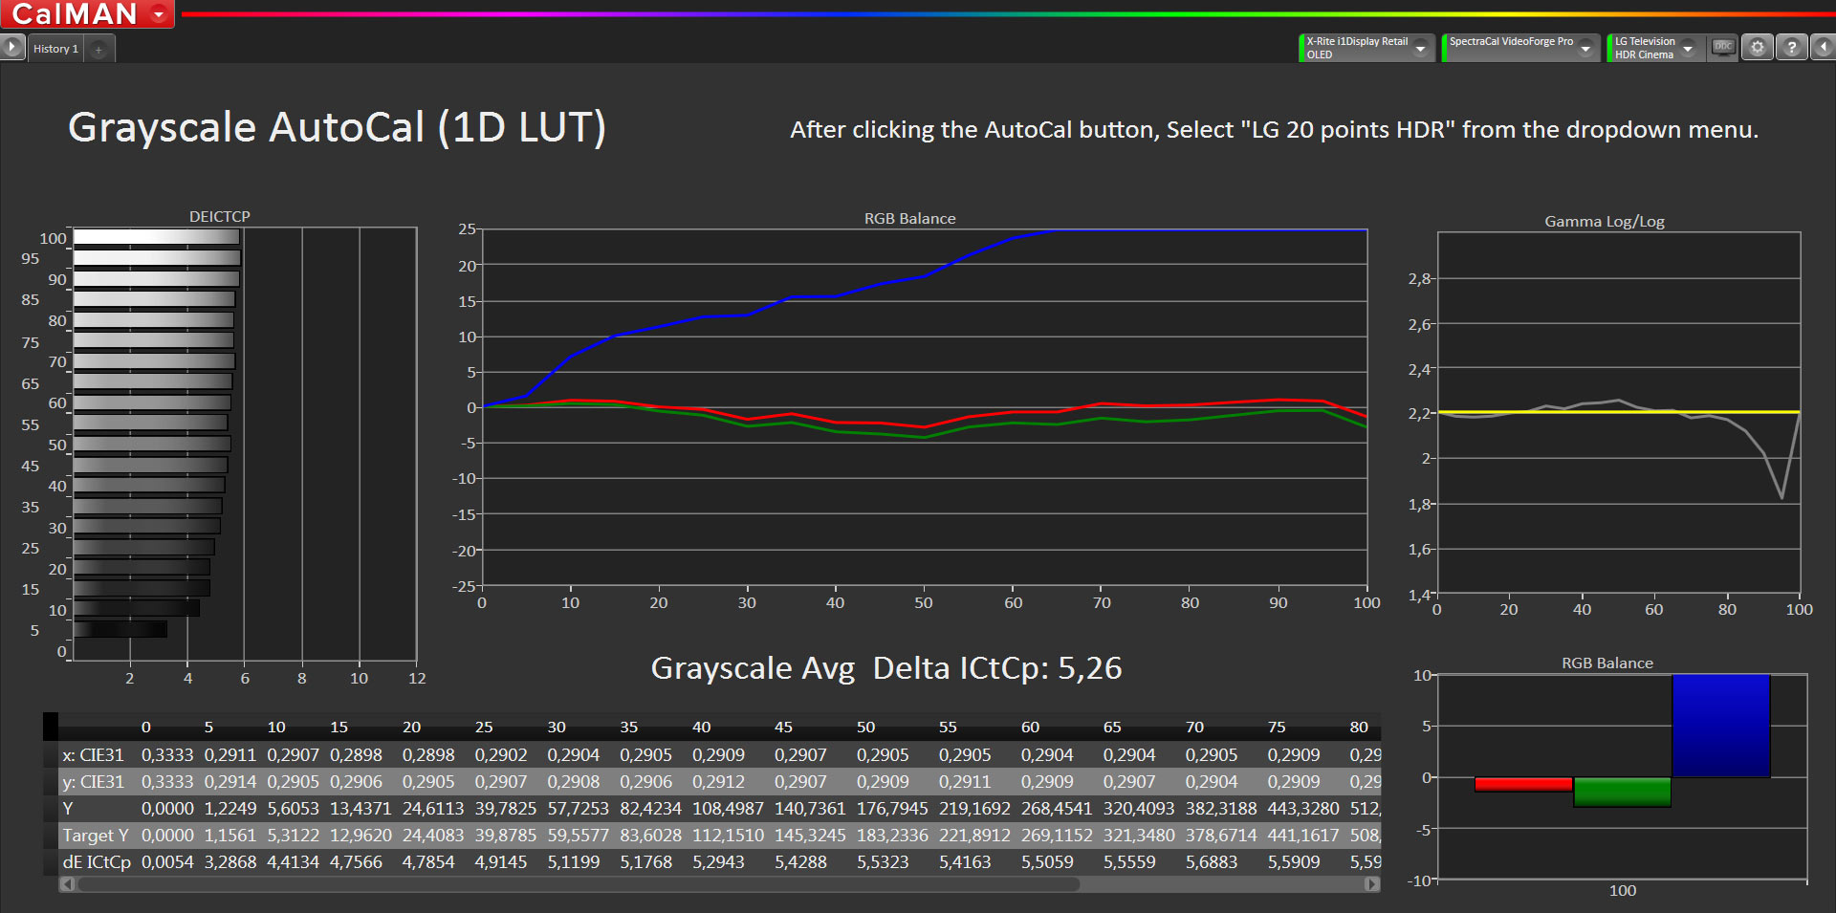Open help with the question mark icon
Screen dimensions: 1836x913
pos(1792,47)
